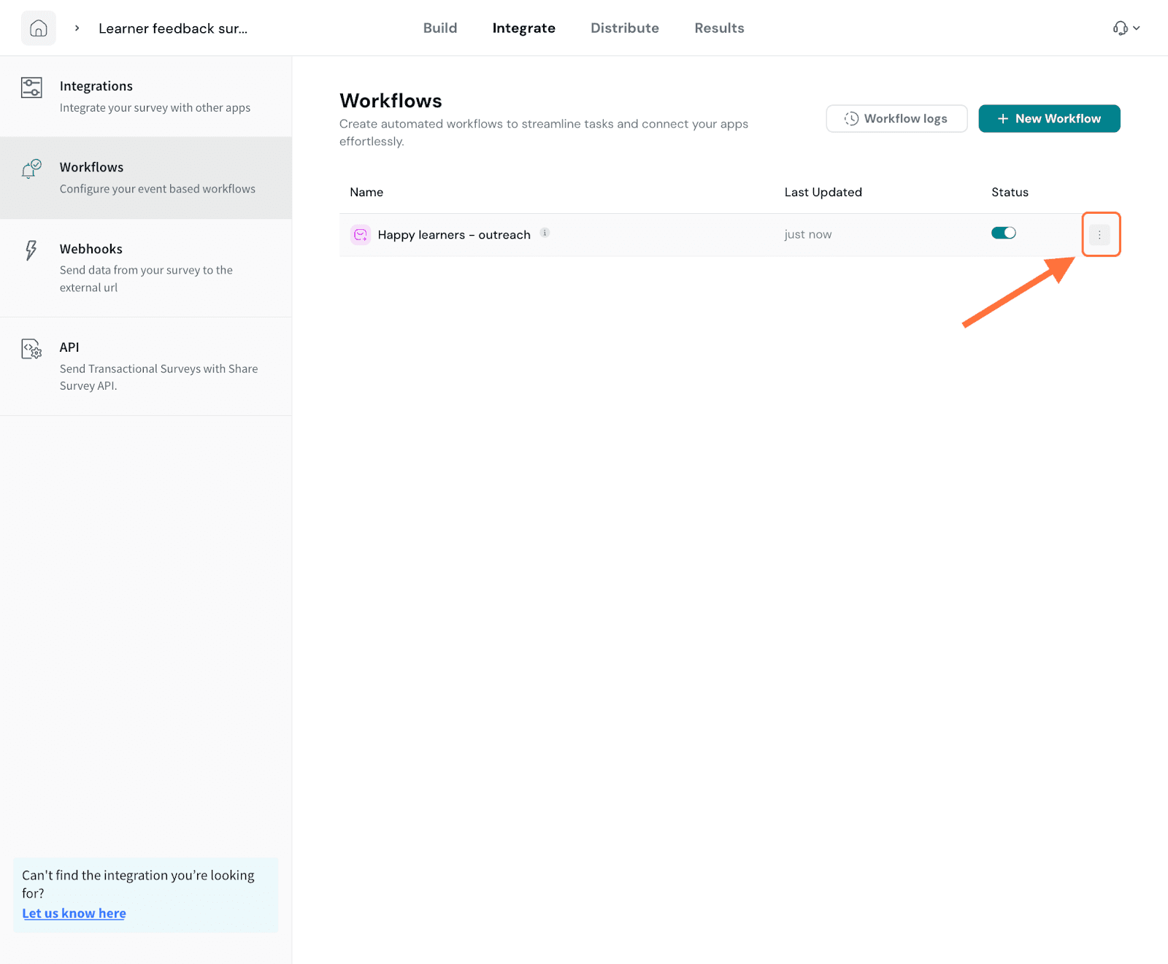Click the home icon in the header
1168x964 pixels.
[x=38, y=28]
